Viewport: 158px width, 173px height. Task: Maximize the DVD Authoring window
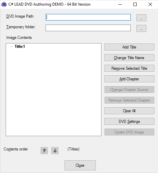(x=135, y=4)
